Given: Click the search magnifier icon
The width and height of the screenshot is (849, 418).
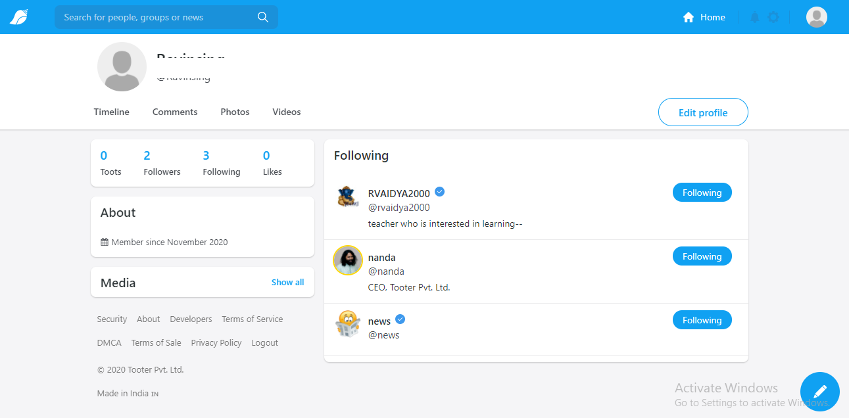Looking at the screenshot, I should (263, 17).
